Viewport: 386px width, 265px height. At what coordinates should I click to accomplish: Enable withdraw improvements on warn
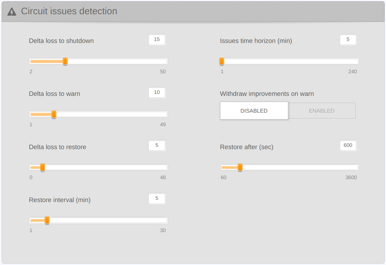click(321, 111)
